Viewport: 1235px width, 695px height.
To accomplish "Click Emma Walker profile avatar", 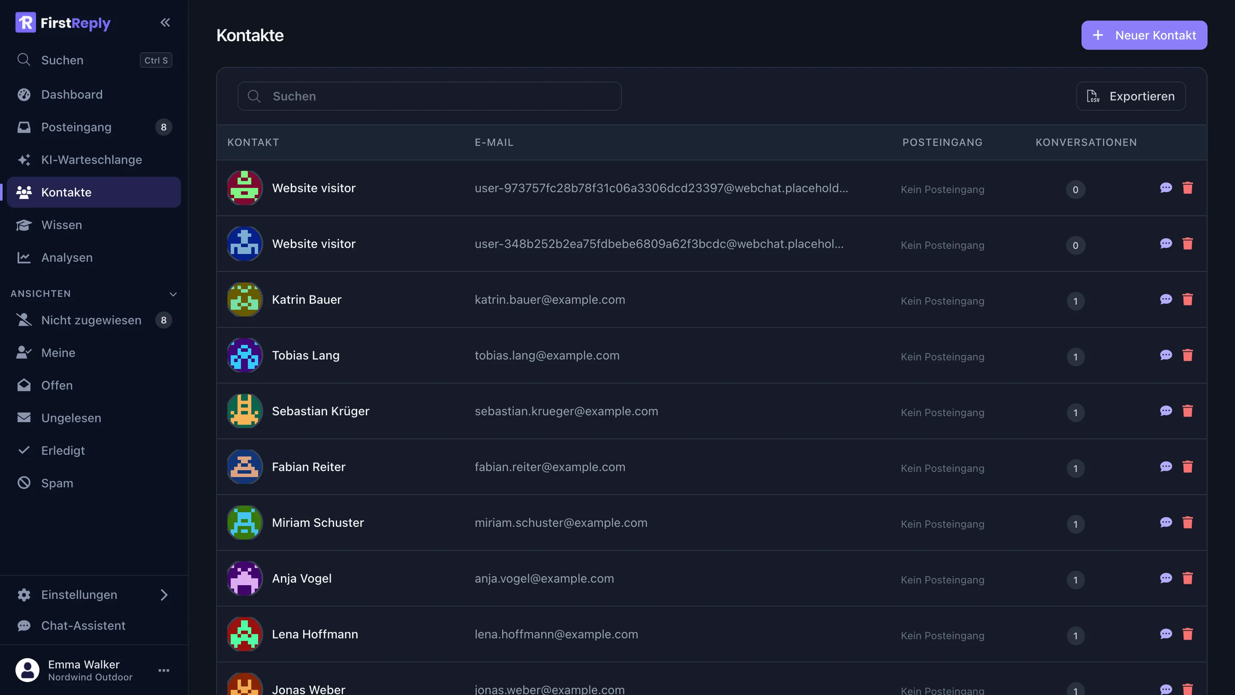I will 27,670.
